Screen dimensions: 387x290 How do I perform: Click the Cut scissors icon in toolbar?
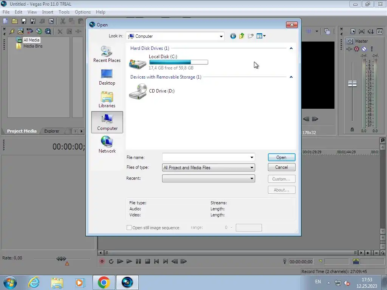(63, 21)
